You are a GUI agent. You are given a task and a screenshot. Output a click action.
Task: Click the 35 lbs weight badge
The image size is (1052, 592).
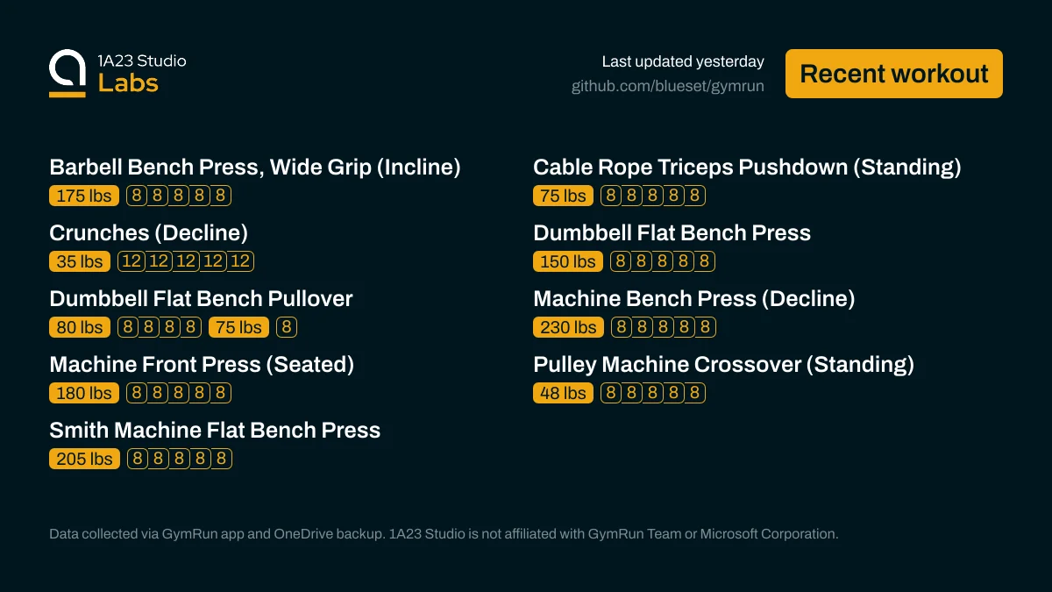[x=80, y=261]
